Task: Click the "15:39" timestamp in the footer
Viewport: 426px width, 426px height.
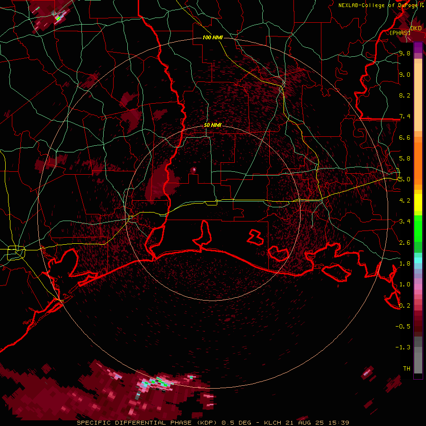Action: tap(338, 423)
